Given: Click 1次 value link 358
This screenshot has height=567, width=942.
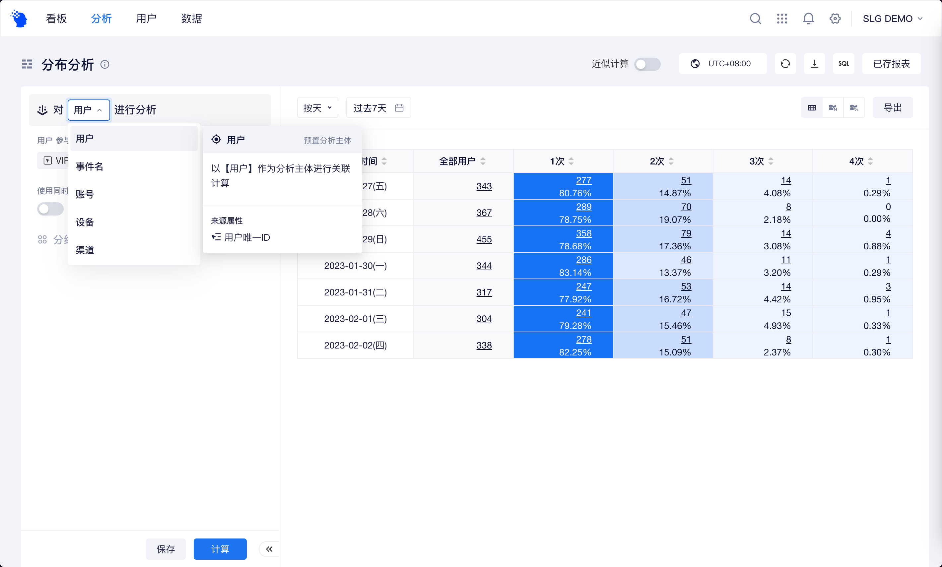Looking at the screenshot, I should [583, 233].
